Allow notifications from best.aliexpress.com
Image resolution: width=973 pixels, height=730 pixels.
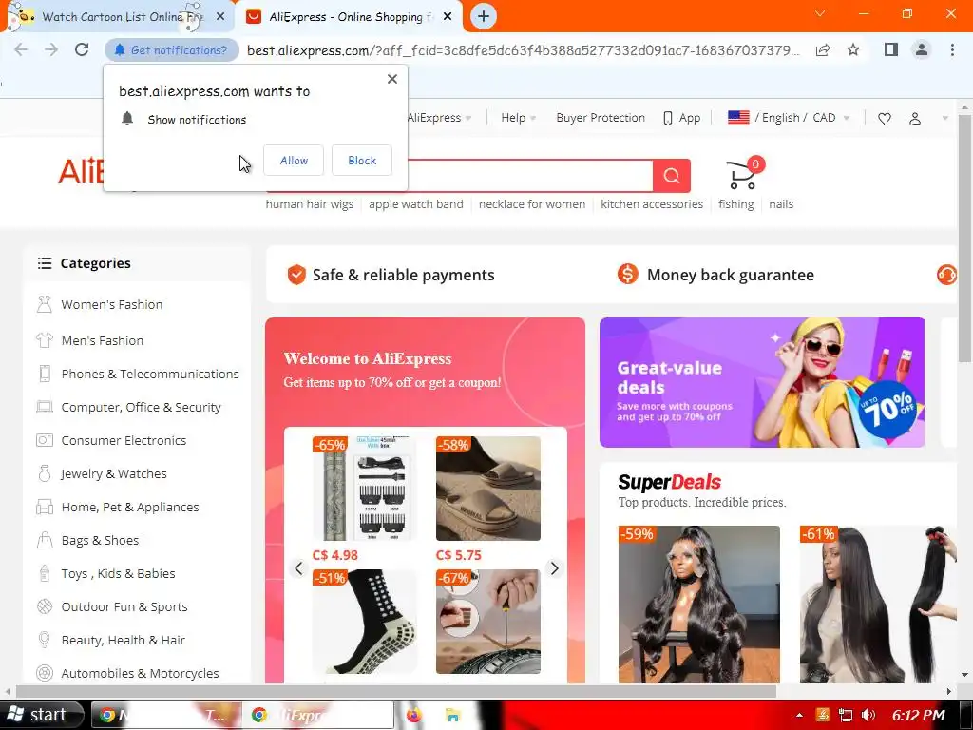point(294,160)
